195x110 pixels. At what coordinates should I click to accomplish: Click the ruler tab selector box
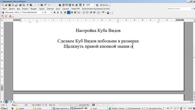coord(2,20)
